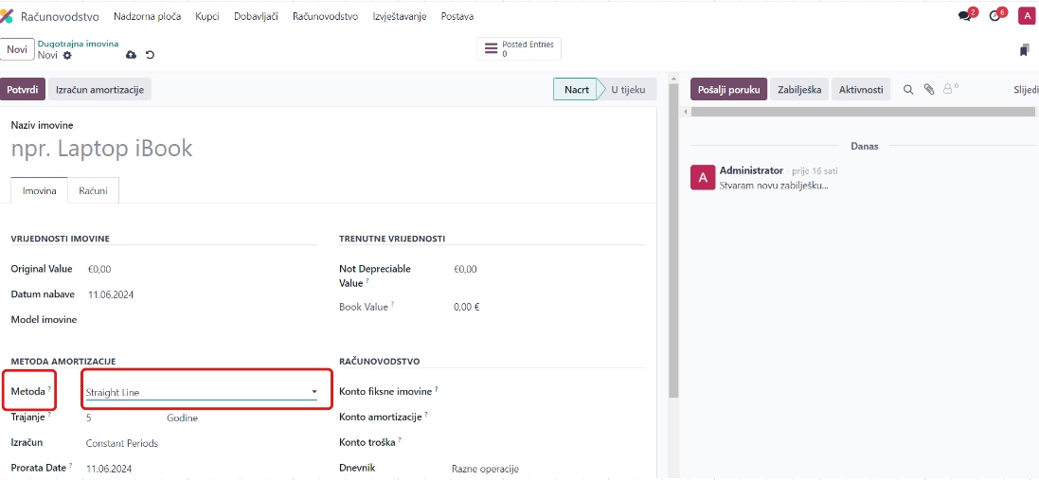The height and width of the screenshot is (480, 1039).
Task: Click the bookmark icon at top right
Action: coord(1024,50)
